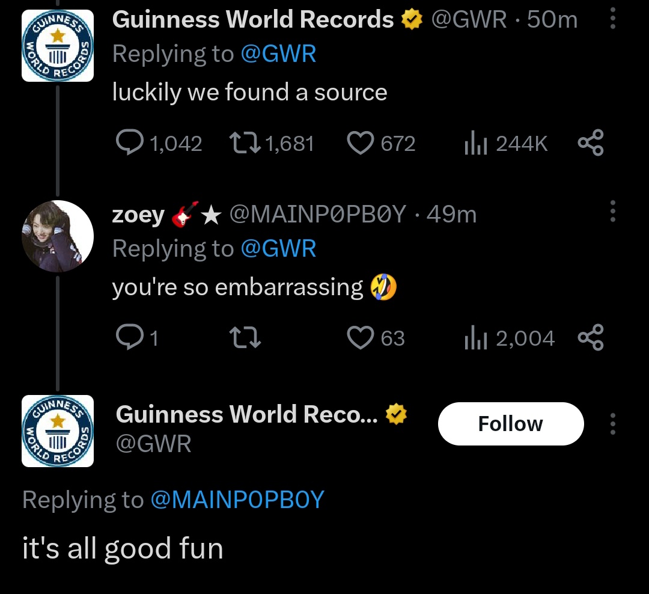Follow the Guinness World Records account

[510, 424]
